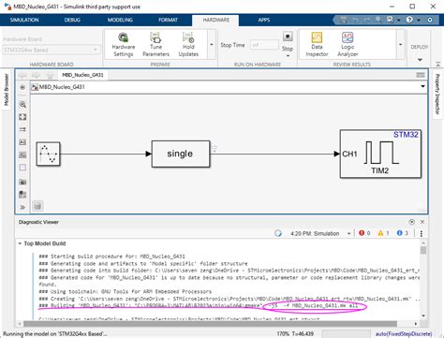Open the Property Inspector side panel
444x338 pixels.
pos(437,95)
